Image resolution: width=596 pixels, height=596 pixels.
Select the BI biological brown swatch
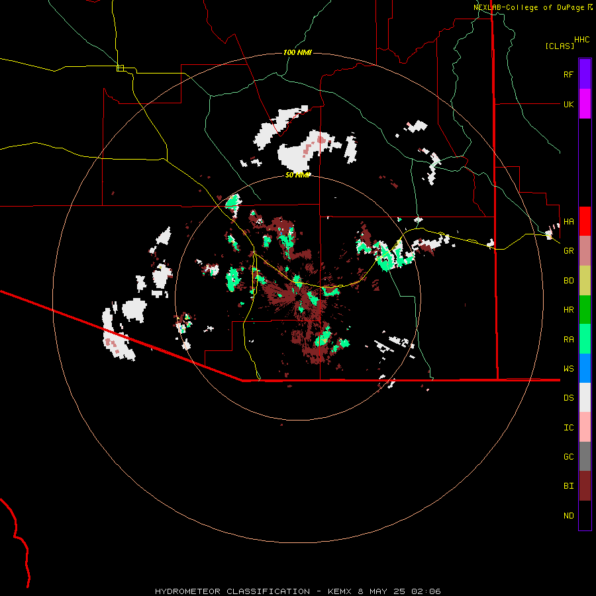585,486
